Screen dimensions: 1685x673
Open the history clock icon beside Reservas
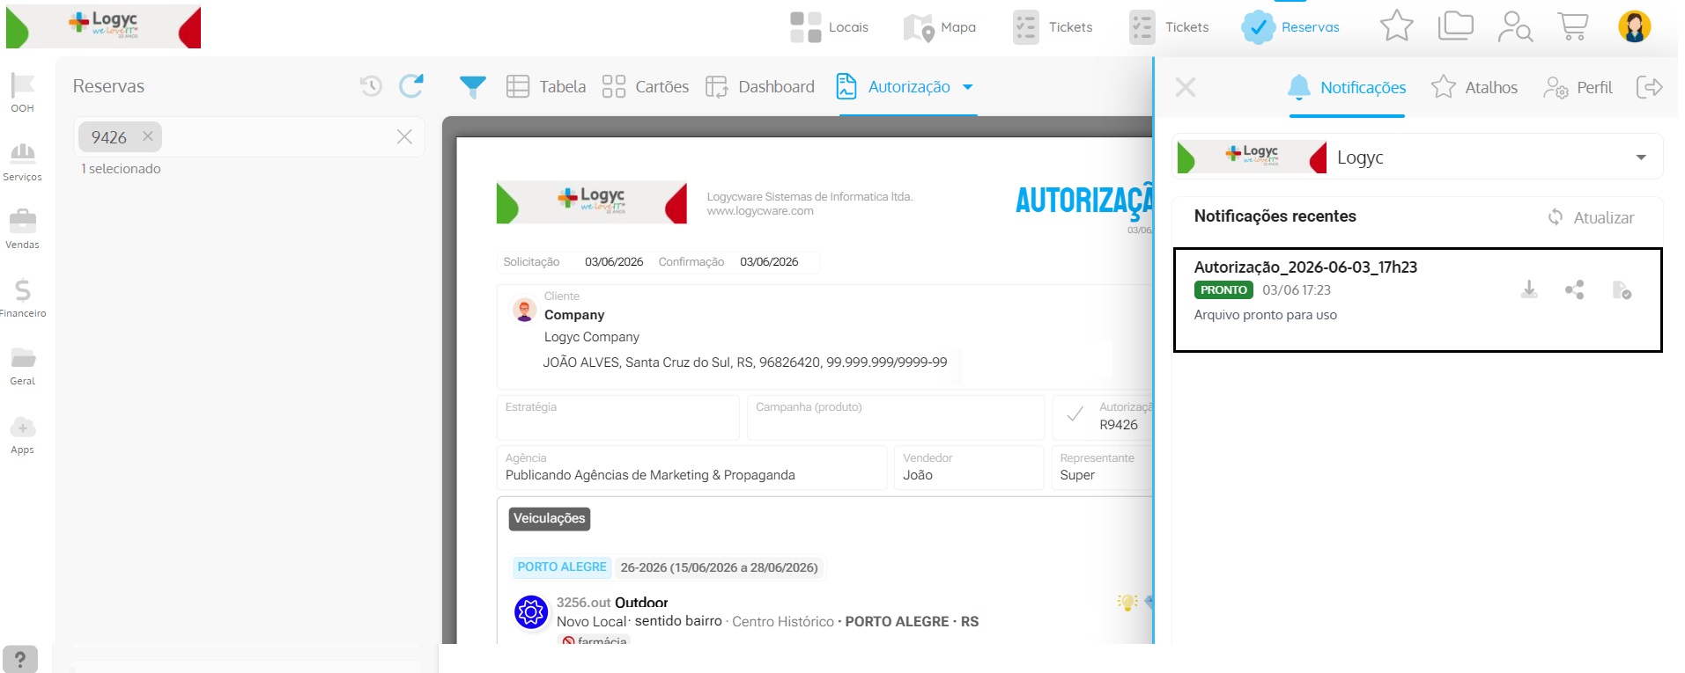point(371,86)
